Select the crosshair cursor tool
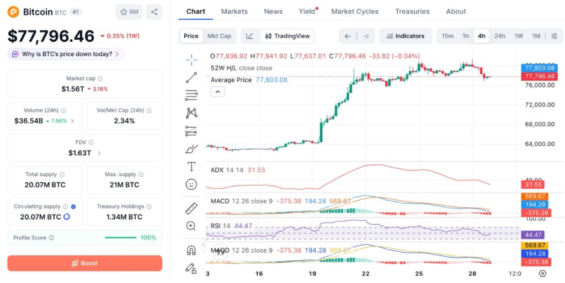The width and height of the screenshot is (565, 283). coord(191,60)
